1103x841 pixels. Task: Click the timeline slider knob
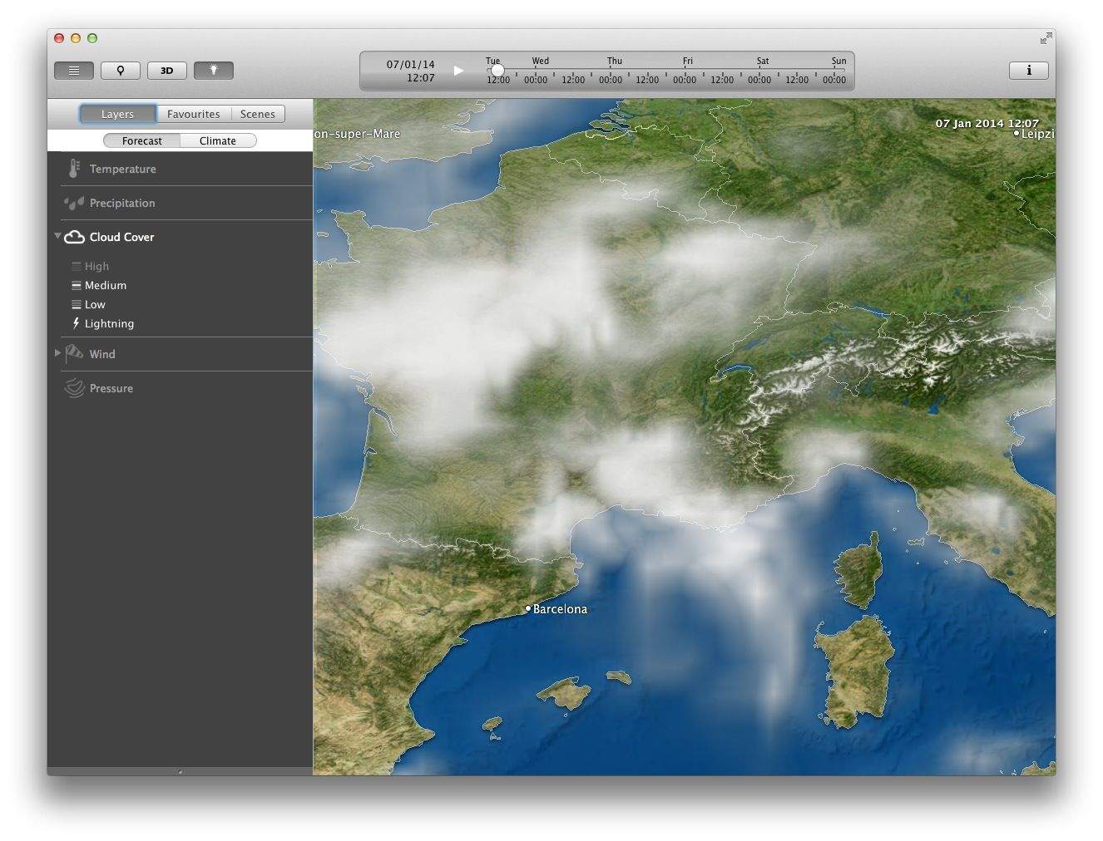497,71
